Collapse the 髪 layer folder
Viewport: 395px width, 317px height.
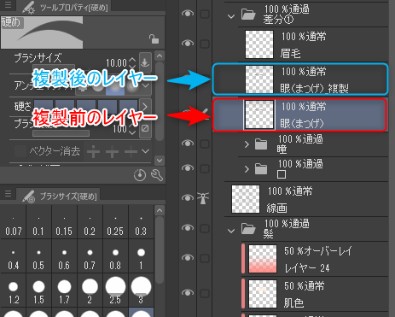pos(231,231)
